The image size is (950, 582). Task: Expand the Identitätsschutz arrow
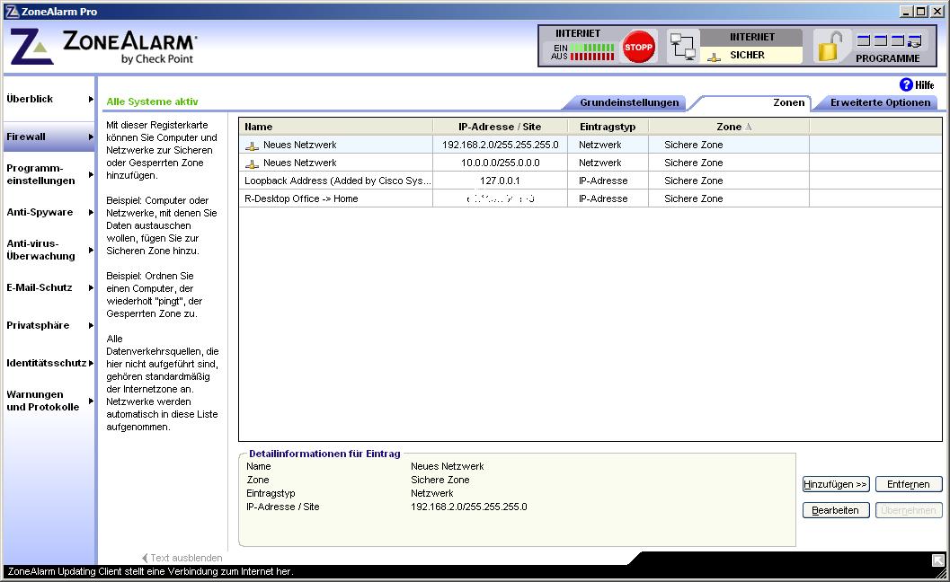pyautogui.click(x=91, y=363)
